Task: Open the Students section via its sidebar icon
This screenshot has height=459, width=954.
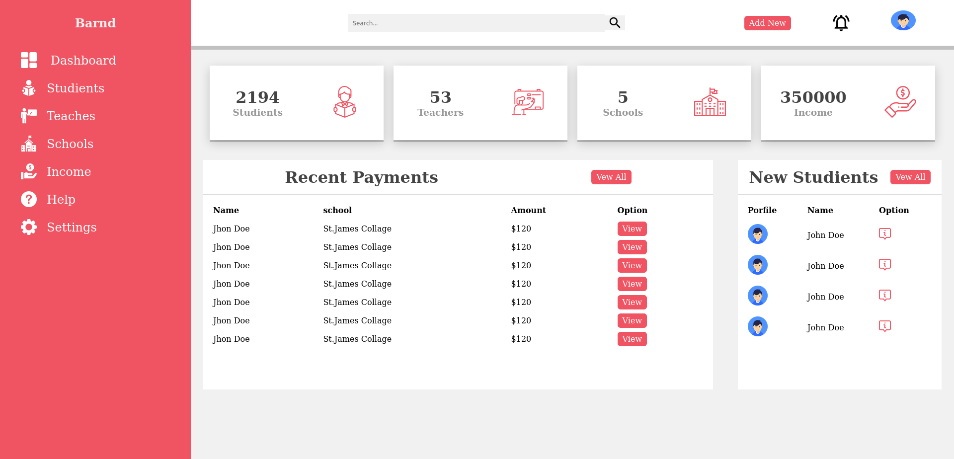Action: [x=28, y=88]
